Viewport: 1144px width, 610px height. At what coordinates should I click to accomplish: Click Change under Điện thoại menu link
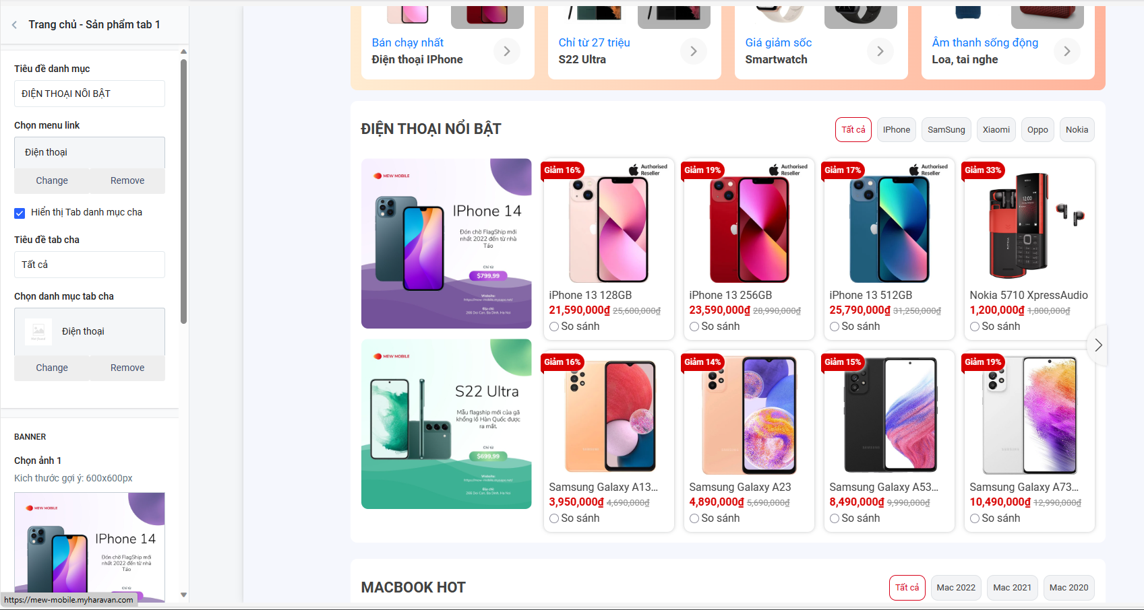tap(52, 180)
